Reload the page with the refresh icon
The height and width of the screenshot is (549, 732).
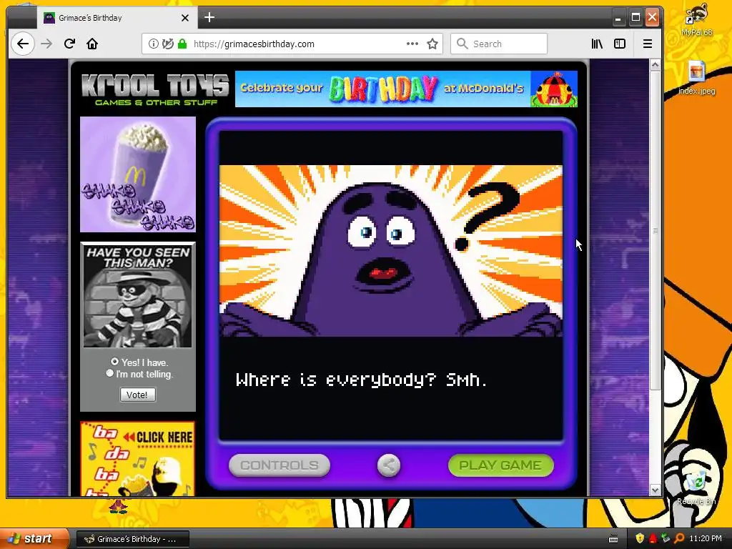(x=69, y=44)
